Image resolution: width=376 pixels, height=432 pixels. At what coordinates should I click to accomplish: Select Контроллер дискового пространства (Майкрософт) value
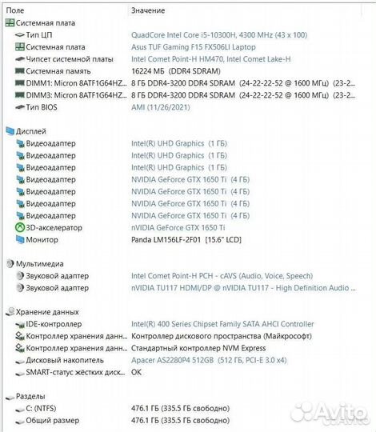[x=222, y=336]
